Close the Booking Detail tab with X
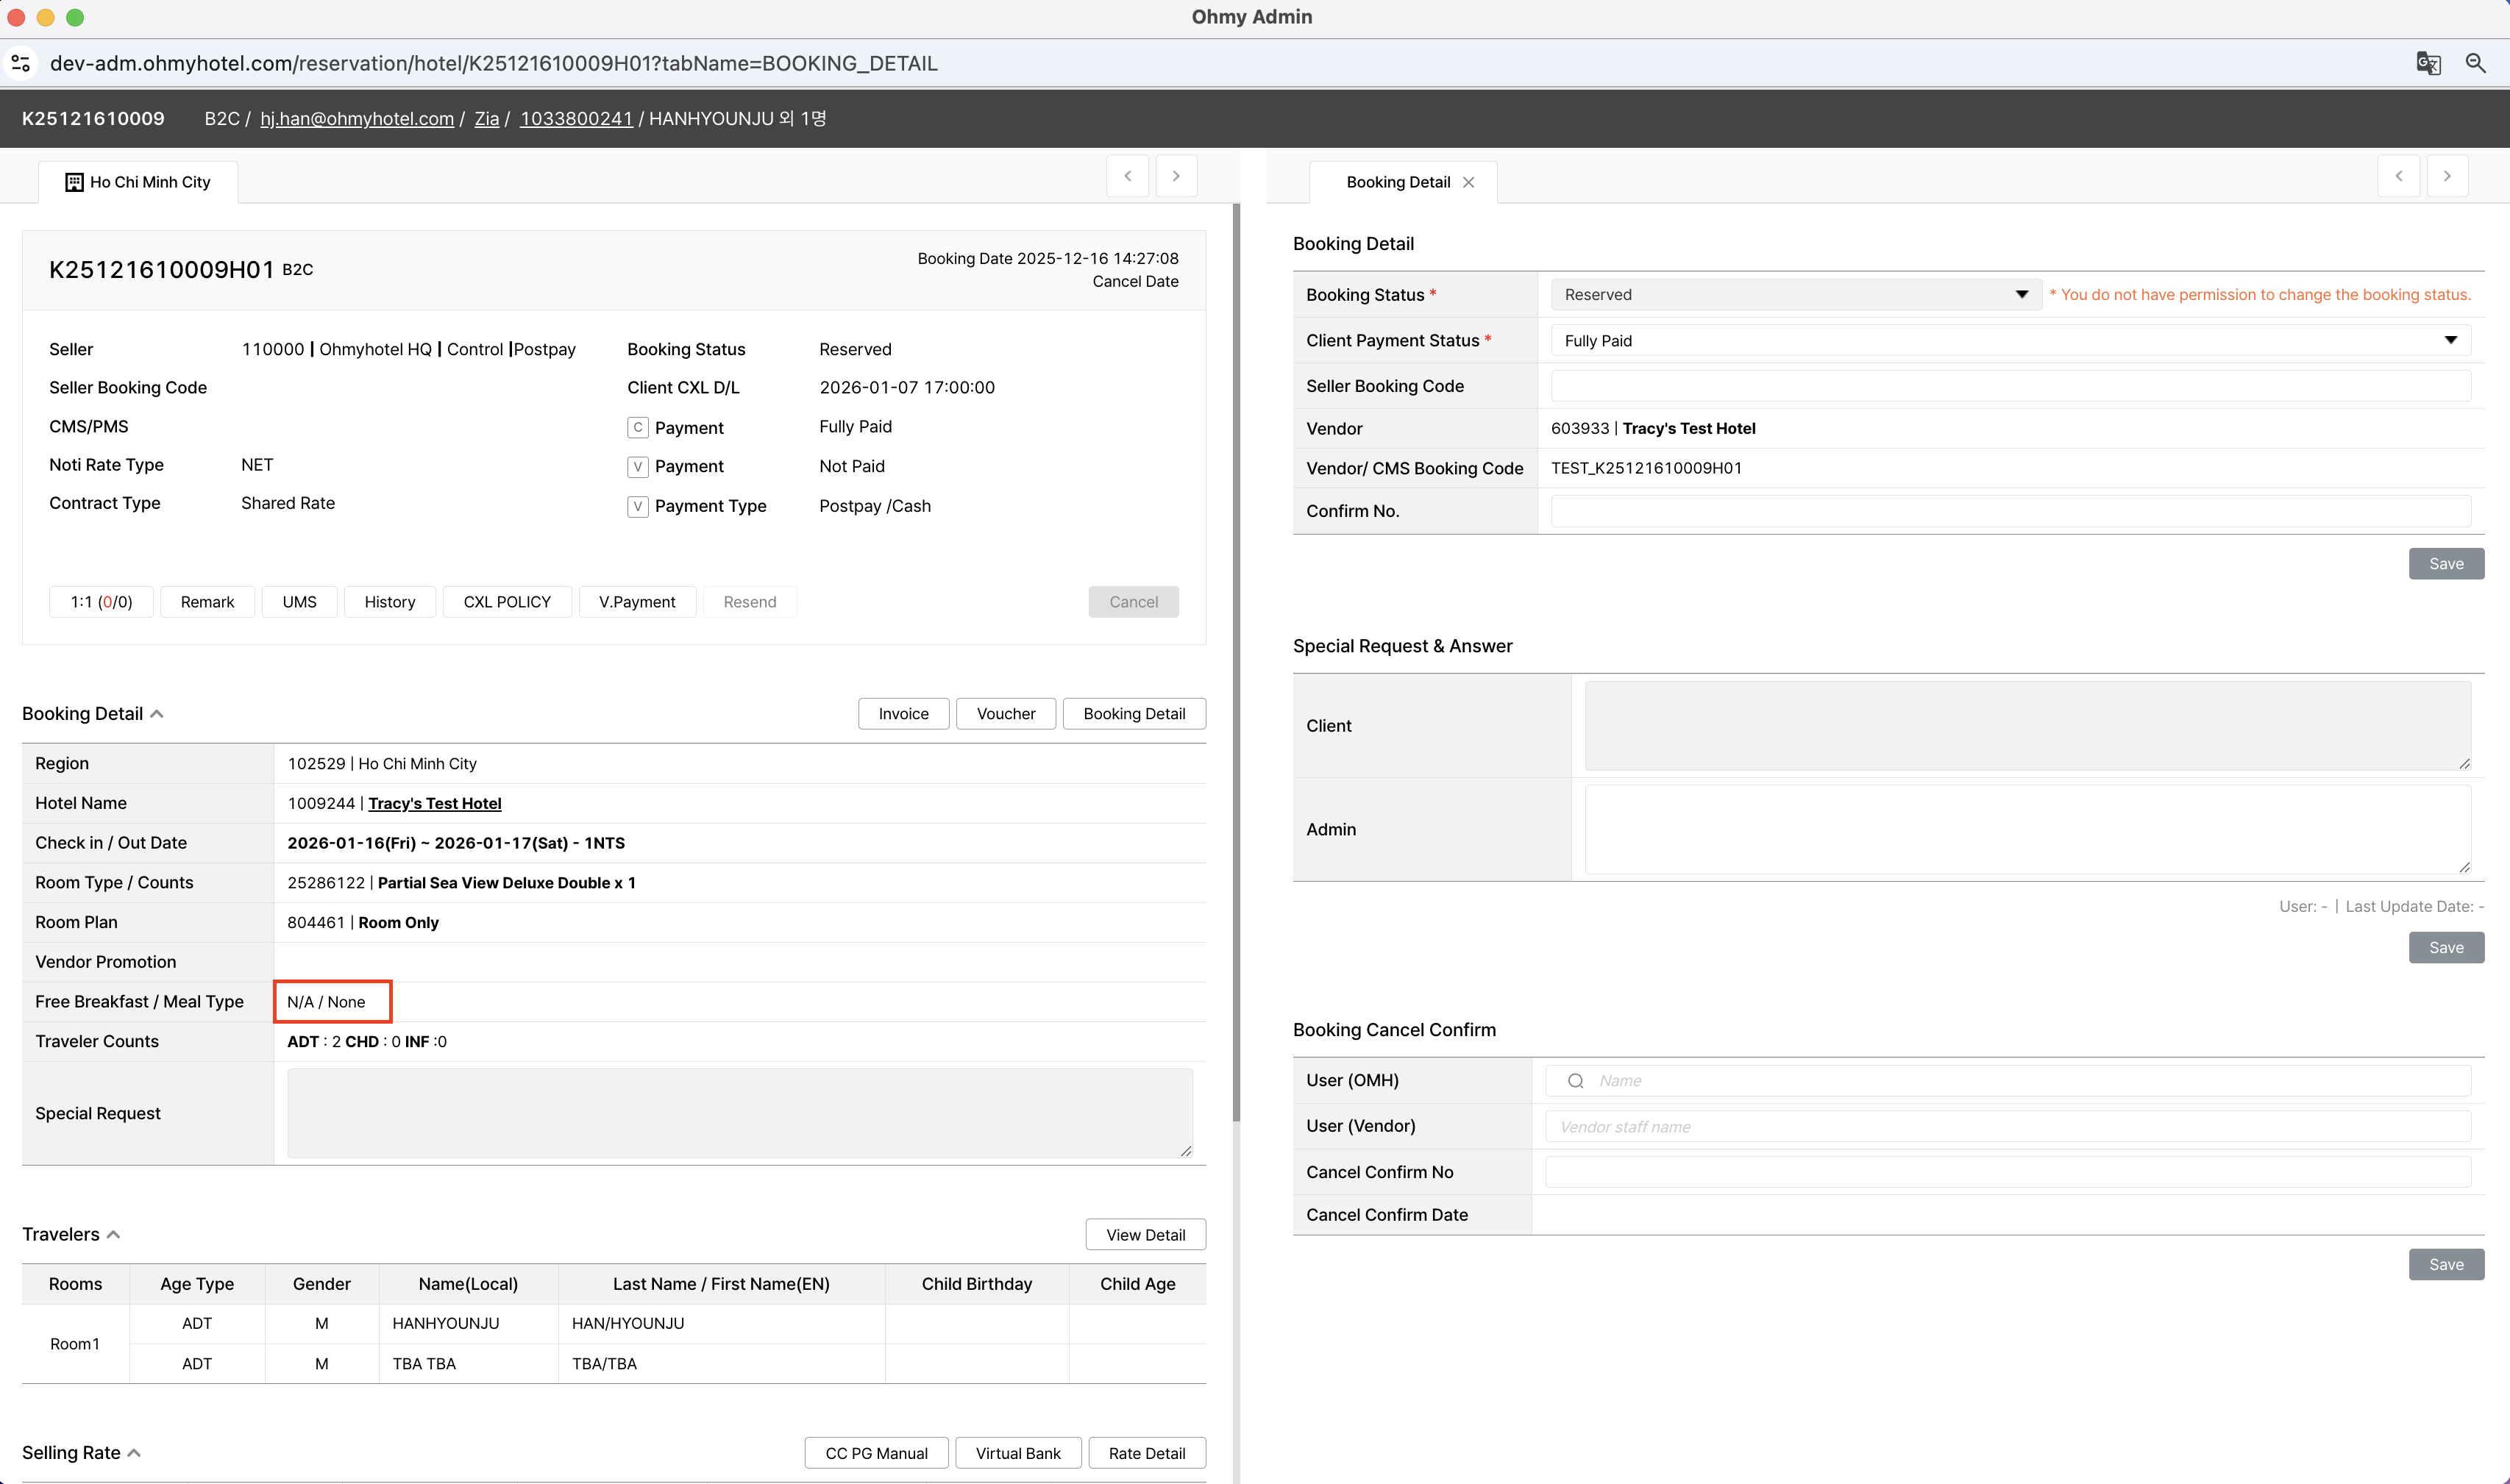Viewport: 2510px width, 1484px height. coord(1468,182)
